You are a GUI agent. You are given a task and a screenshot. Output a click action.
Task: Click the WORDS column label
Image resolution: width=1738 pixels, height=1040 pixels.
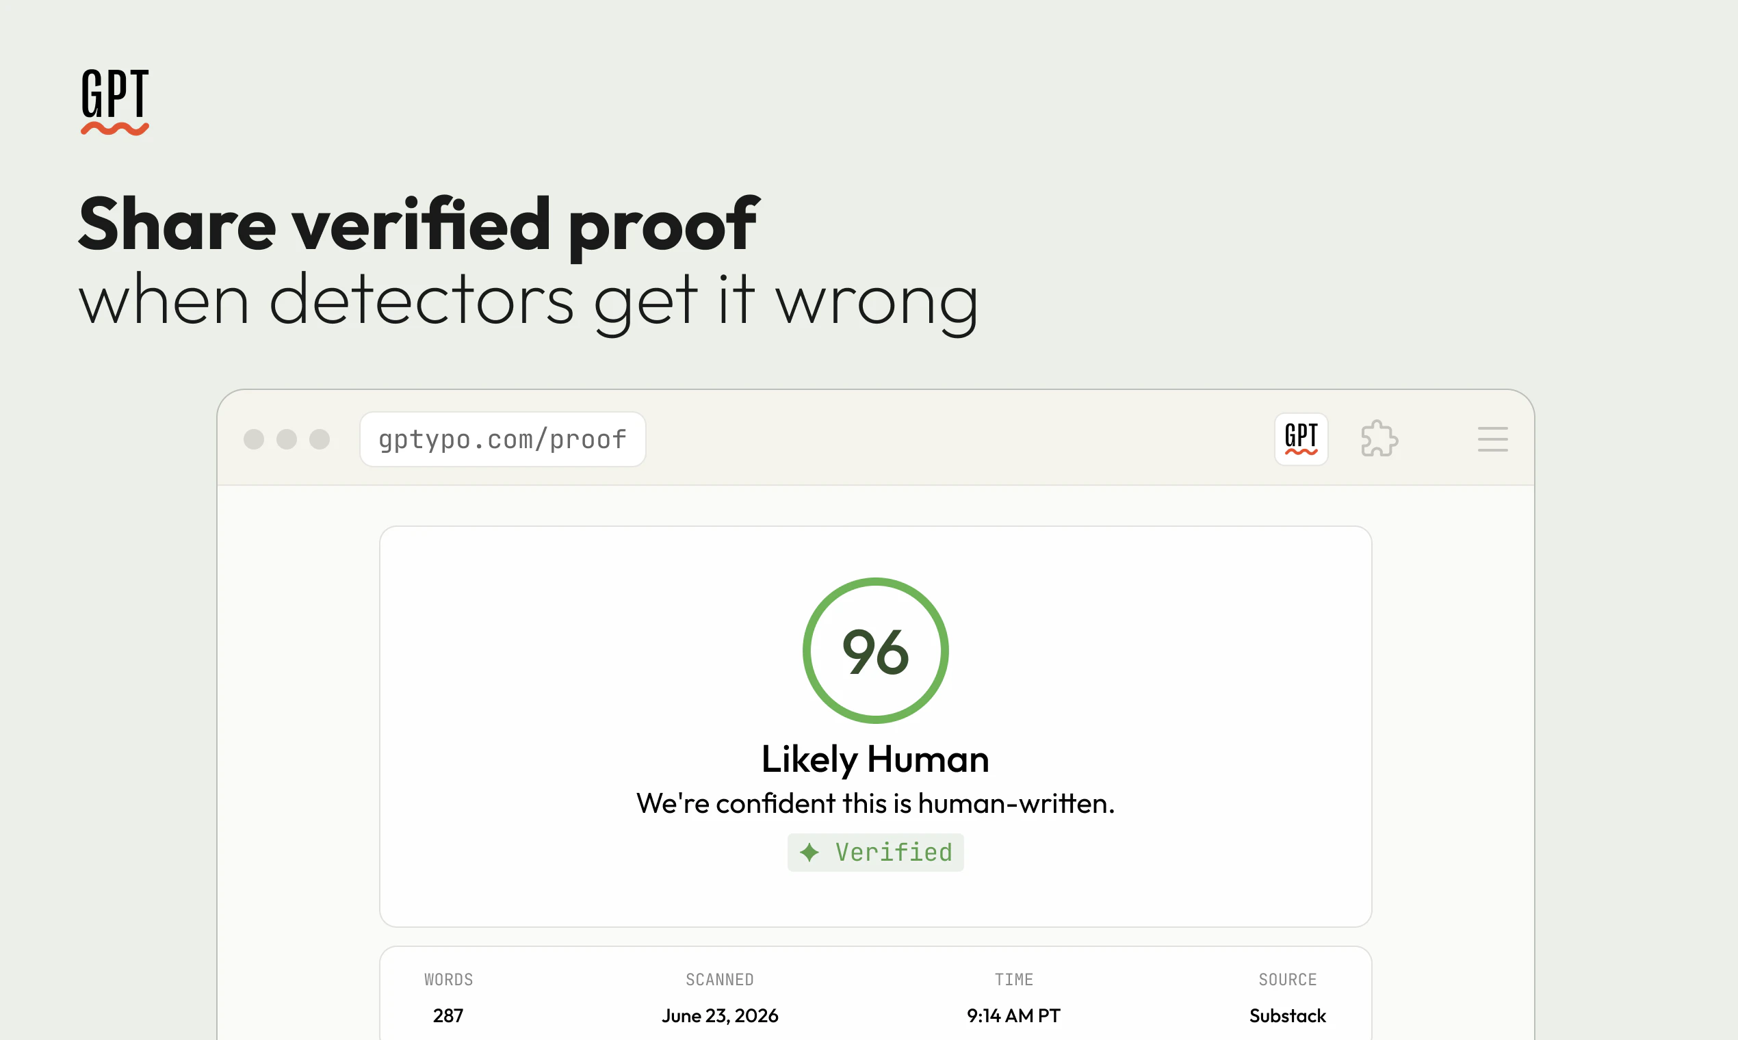(x=448, y=979)
